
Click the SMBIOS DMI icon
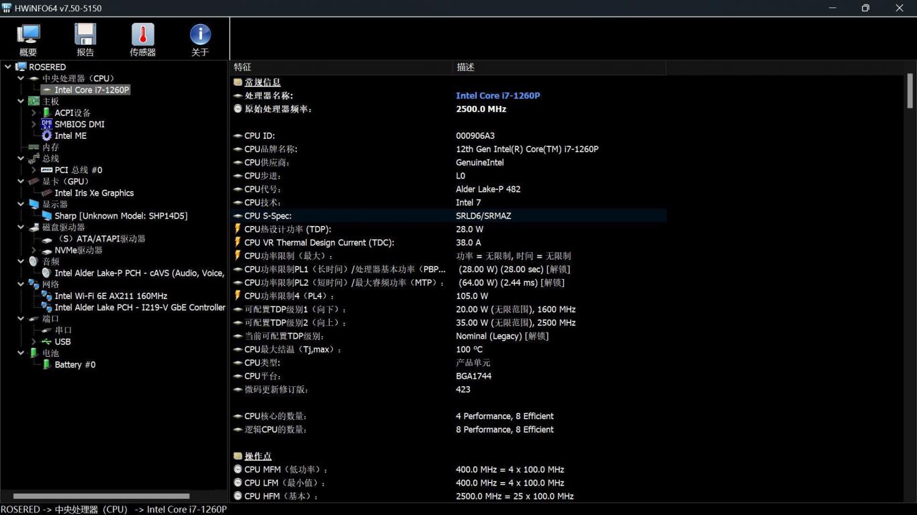(x=46, y=124)
